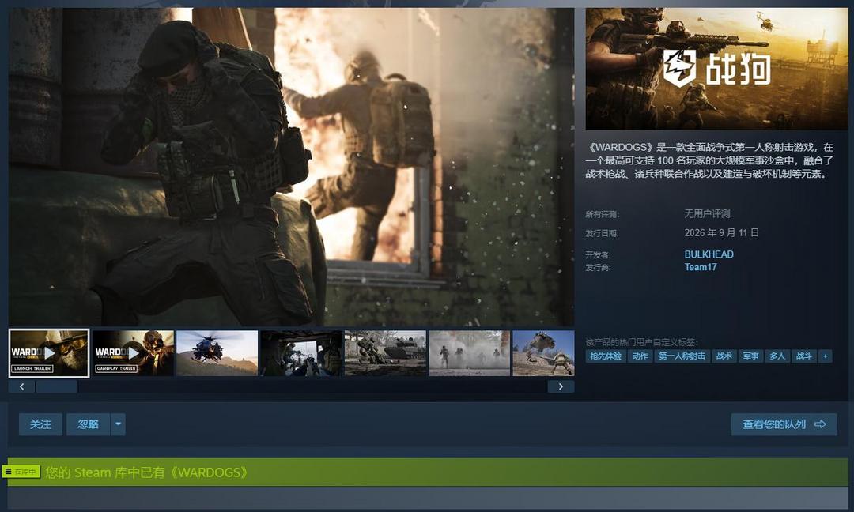Screen dimensions: 854x512
Task: Play the WARDOGS Launch Trailer thumbnail
Action: (49, 353)
